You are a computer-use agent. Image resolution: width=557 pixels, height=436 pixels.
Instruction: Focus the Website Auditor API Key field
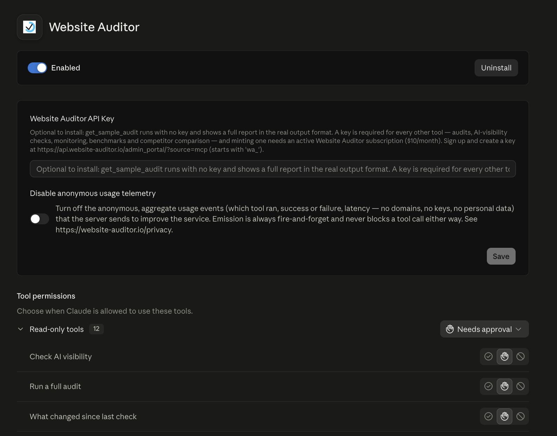point(273,169)
